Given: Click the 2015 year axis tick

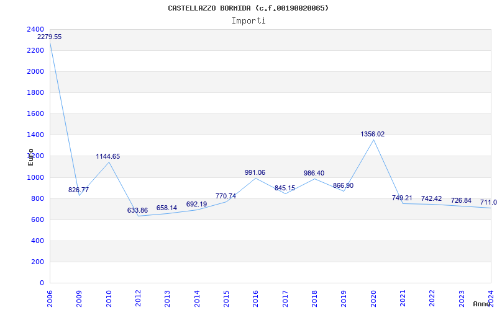Looking at the screenshot, I should point(226,298).
